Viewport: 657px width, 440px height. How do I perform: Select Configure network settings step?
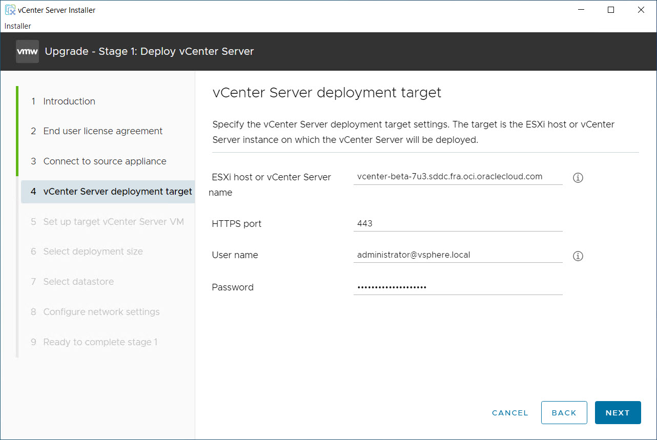101,312
